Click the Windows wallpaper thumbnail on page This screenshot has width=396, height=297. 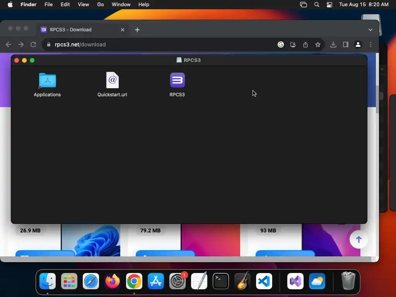click(91, 240)
